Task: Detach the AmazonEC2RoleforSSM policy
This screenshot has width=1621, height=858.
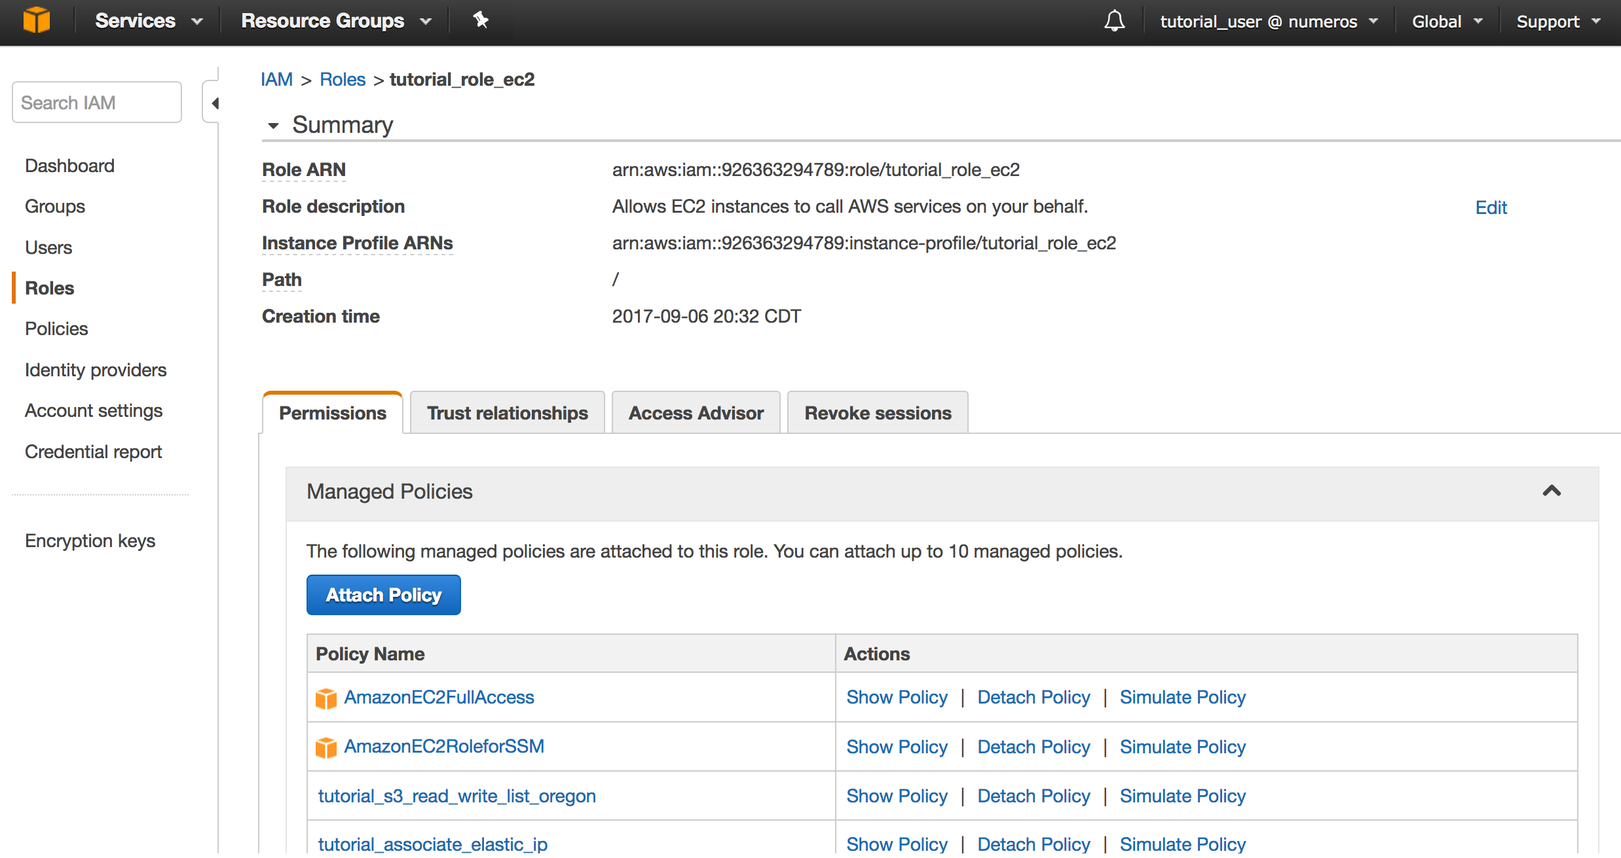Action: [x=1034, y=747]
